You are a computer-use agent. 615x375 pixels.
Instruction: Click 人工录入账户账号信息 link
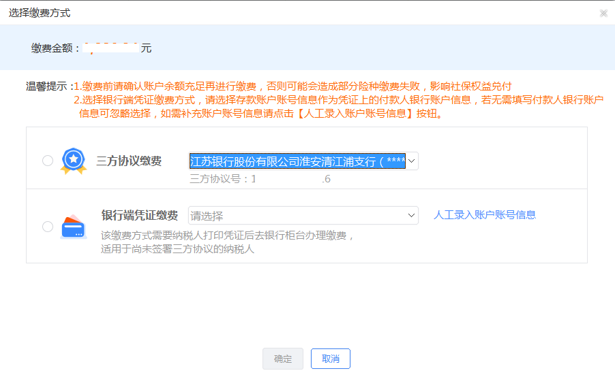485,215
